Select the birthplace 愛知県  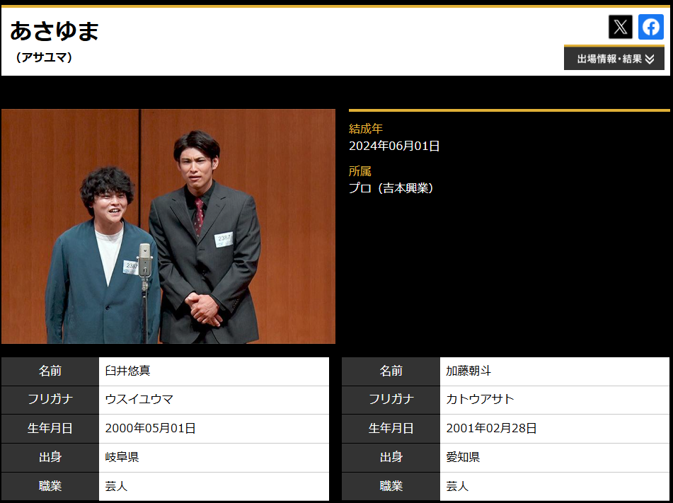pyautogui.click(x=463, y=457)
